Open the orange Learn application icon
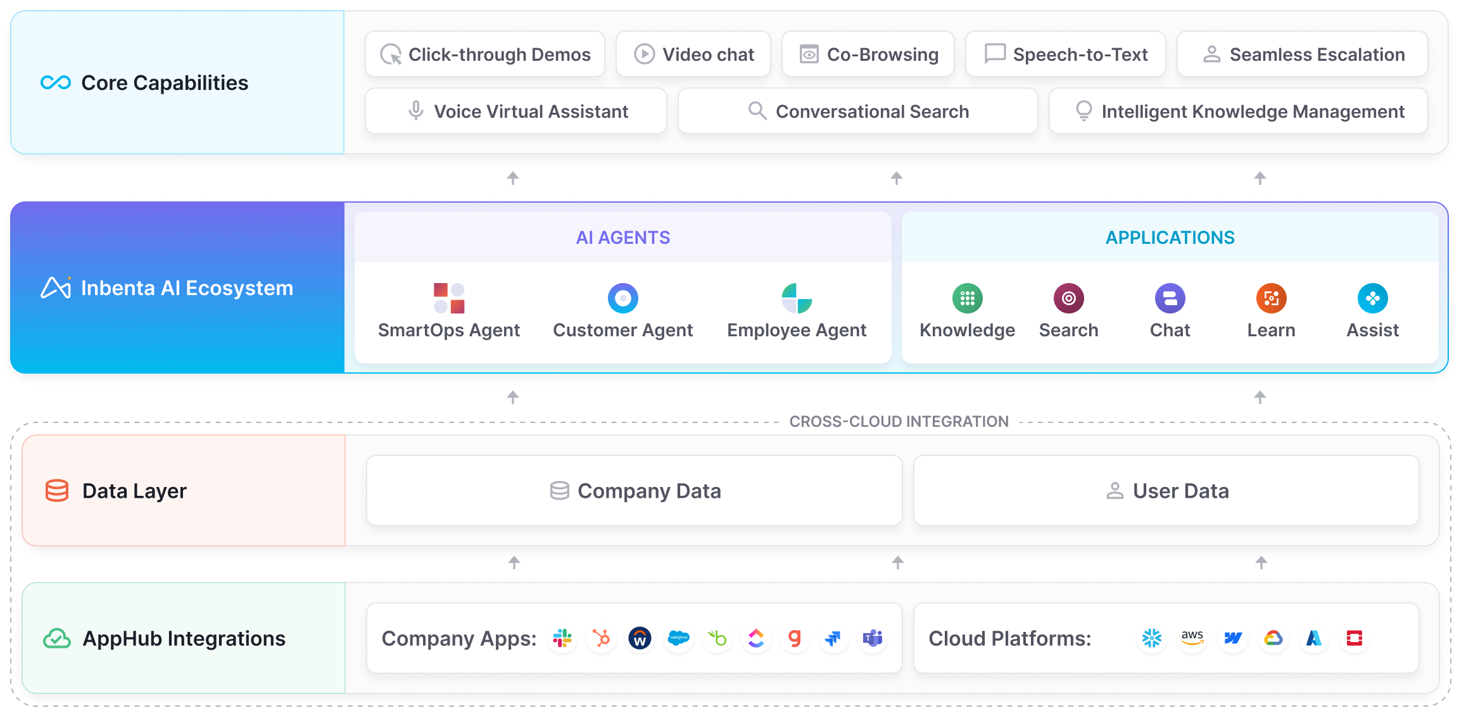Viewport: 1459px width, 727px height. (1272, 298)
